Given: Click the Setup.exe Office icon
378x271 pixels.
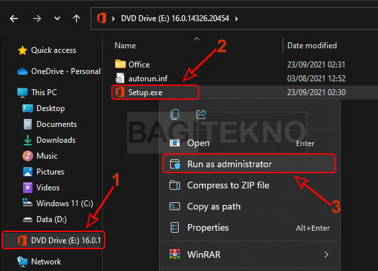Looking at the screenshot, I should pos(120,92).
